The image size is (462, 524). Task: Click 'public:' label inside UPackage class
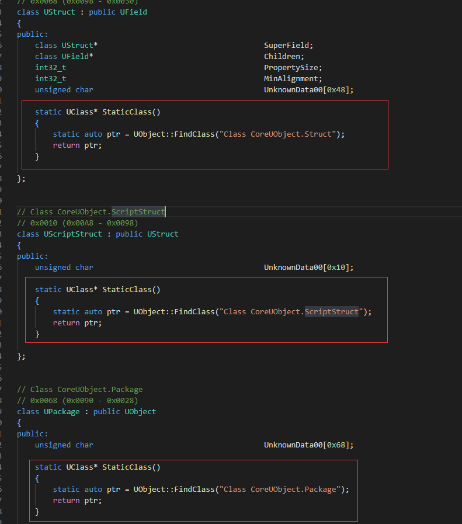pos(32,434)
